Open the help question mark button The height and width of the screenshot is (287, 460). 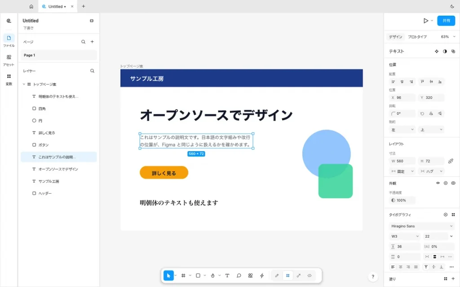[373, 276]
